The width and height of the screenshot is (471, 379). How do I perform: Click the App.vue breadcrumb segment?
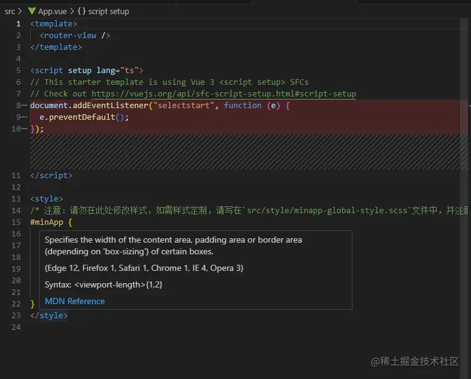52,12
